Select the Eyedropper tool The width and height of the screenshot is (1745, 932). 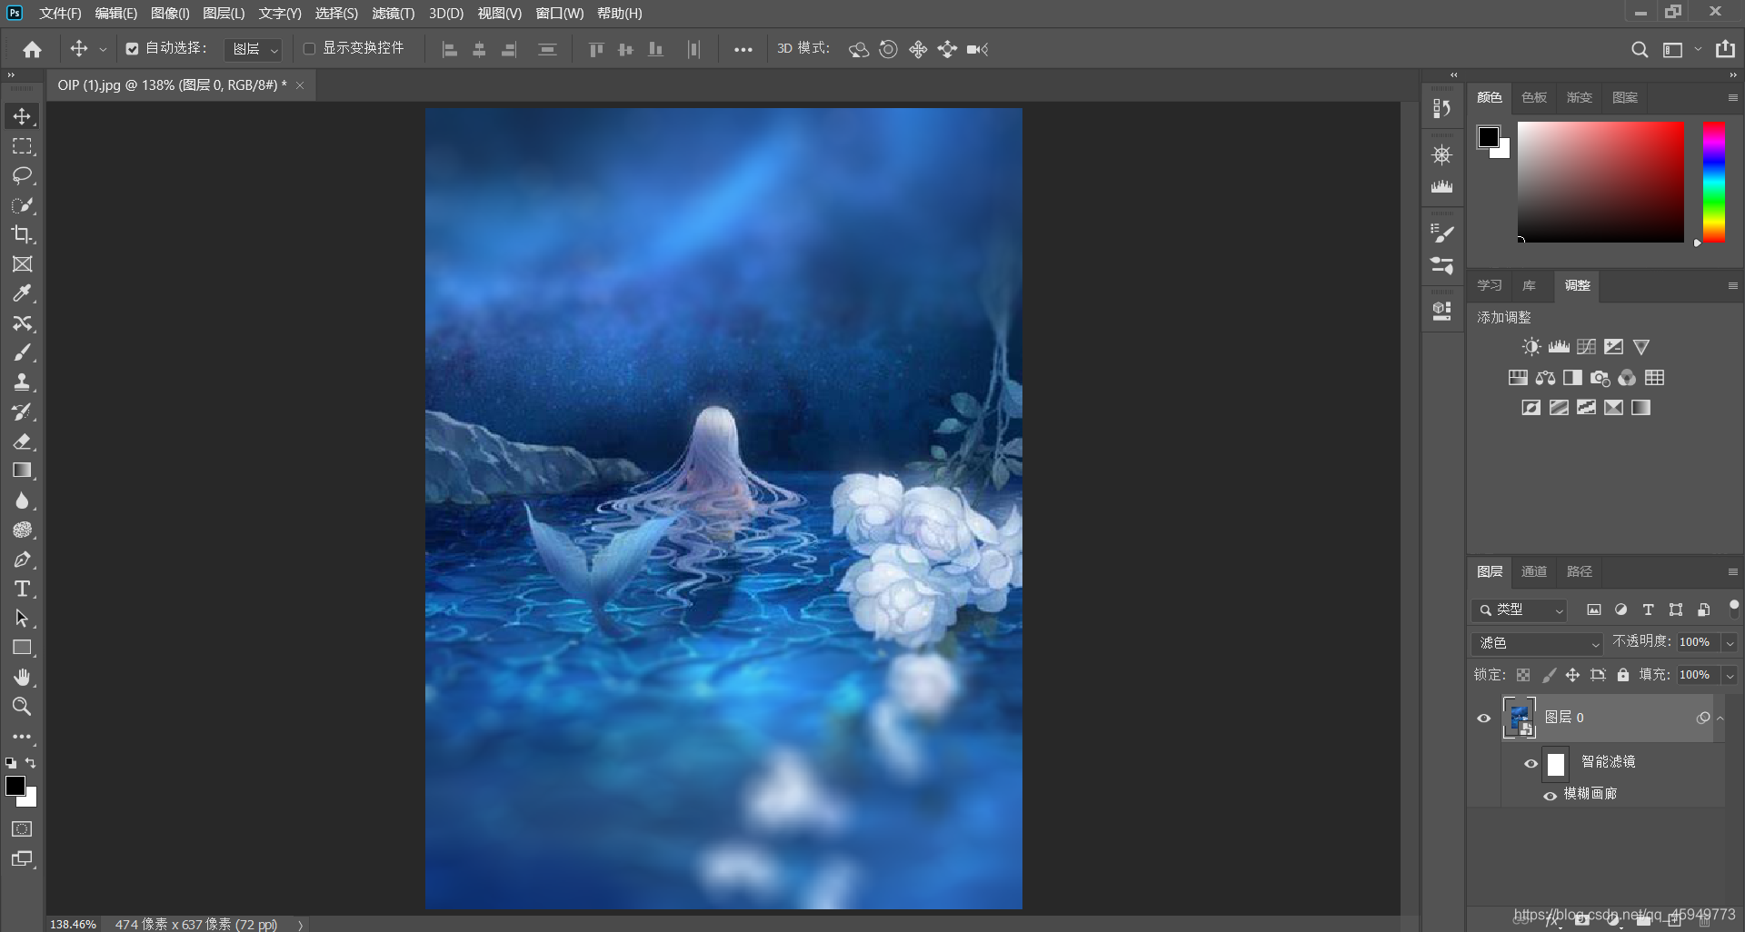point(22,293)
